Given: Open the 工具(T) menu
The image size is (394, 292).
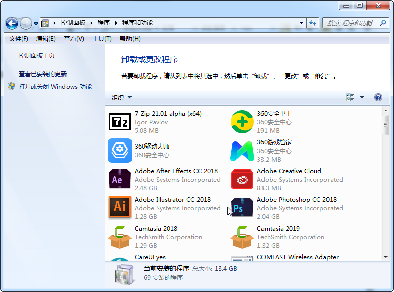Looking at the screenshot, I should [102, 39].
